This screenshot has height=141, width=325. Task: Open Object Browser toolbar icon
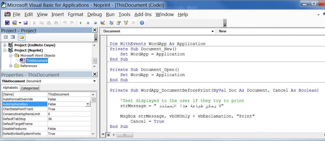126,23
